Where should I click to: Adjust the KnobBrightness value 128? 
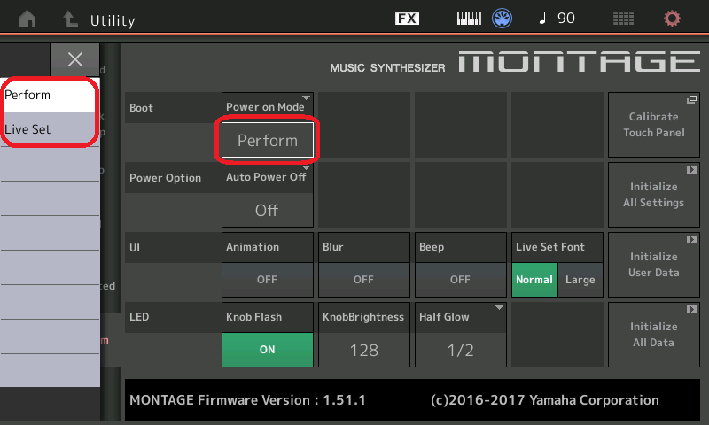click(363, 349)
